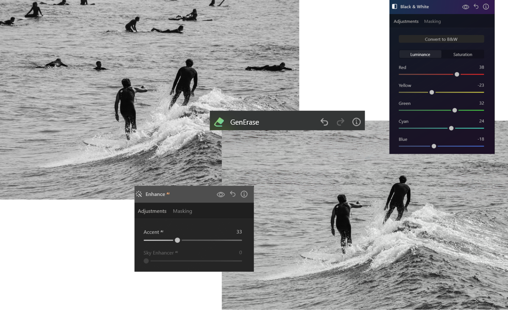Image resolution: width=508 pixels, height=310 pixels.
Task: Click the Yellow value -23
Action: click(480, 85)
